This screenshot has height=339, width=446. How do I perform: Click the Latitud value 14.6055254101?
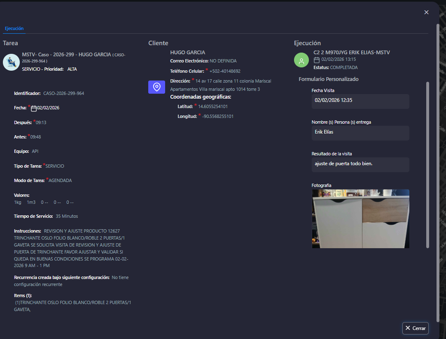pyautogui.click(x=212, y=106)
